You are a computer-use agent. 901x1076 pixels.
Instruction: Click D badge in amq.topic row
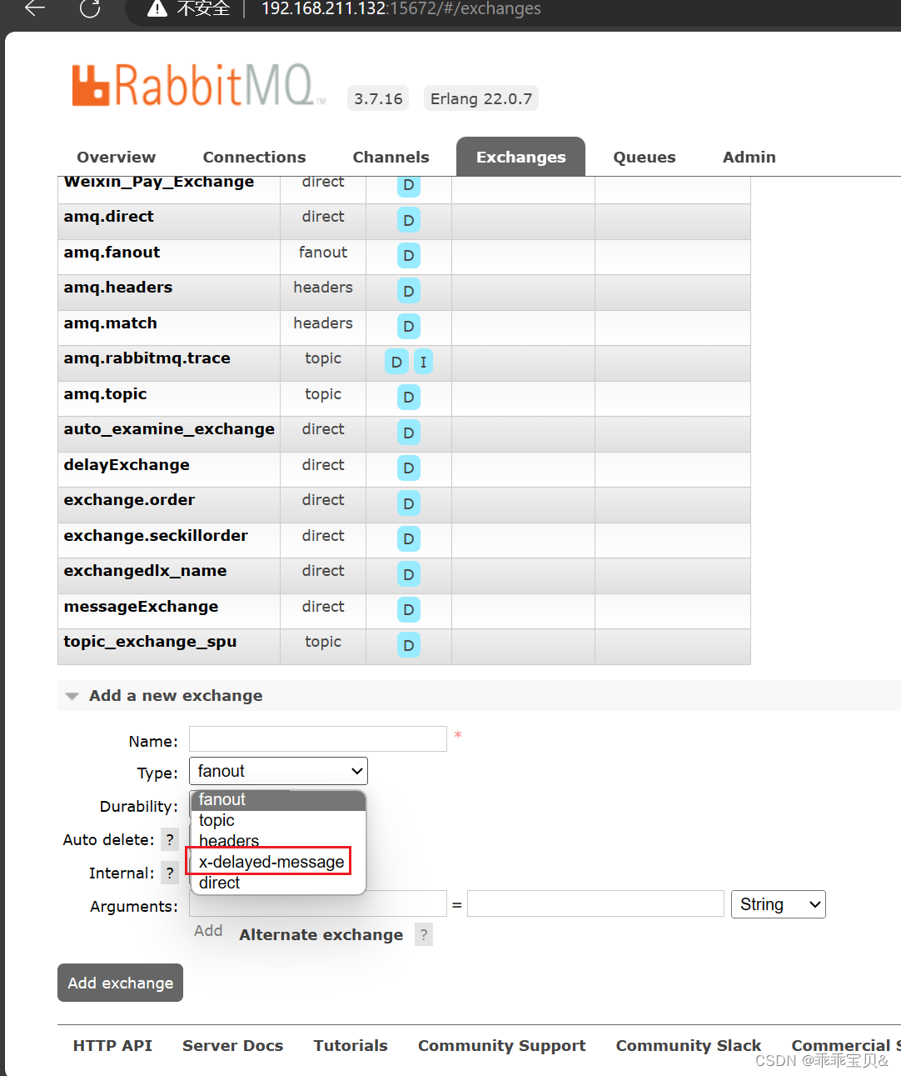pyautogui.click(x=409, y=398)
